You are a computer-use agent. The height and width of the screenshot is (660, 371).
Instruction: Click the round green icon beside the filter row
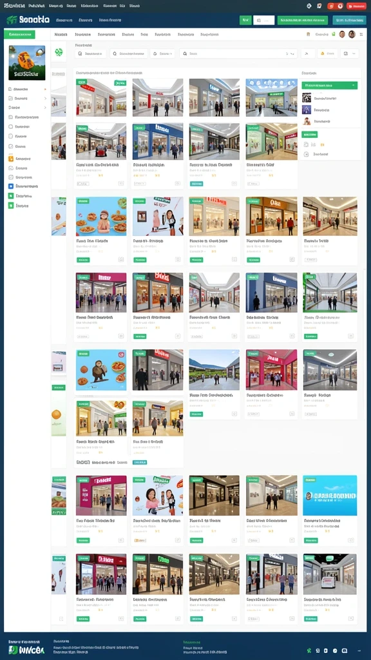[x=59, y=52]
